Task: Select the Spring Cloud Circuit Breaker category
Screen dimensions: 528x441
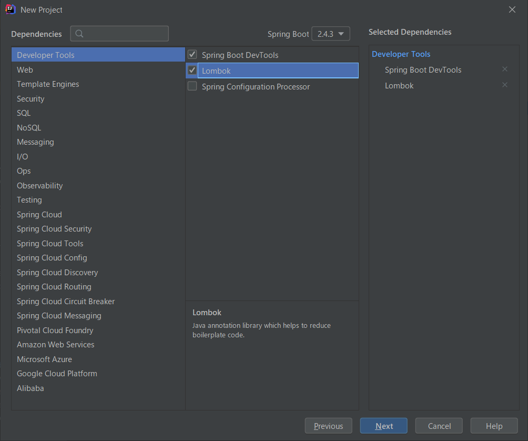Action: (98, 302)
